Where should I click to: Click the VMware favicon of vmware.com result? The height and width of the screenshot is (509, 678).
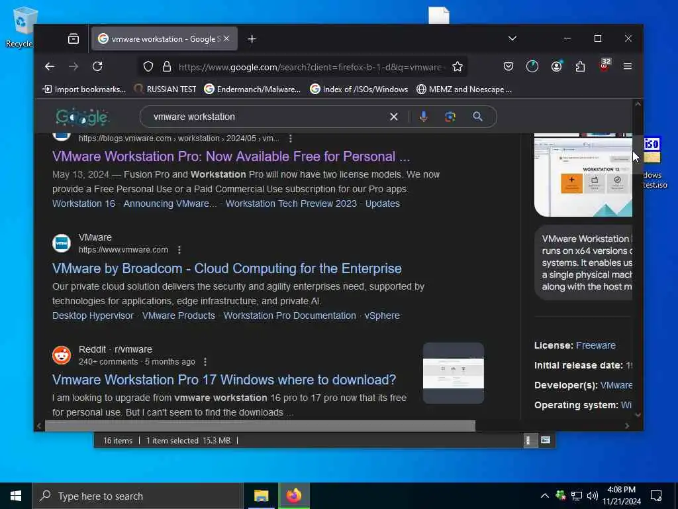click(x=62, y=243)
